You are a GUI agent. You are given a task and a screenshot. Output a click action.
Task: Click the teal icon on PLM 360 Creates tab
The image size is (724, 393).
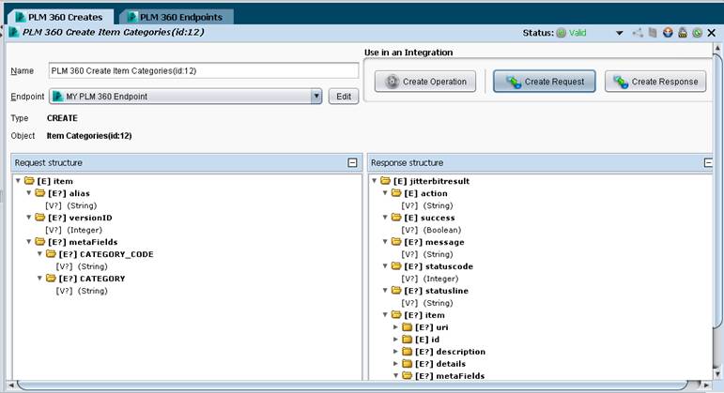(21, 17)
